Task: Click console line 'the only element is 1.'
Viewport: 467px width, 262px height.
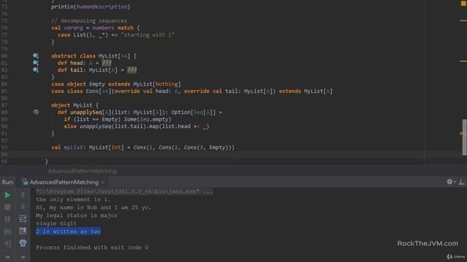Action: pos(73,199)
